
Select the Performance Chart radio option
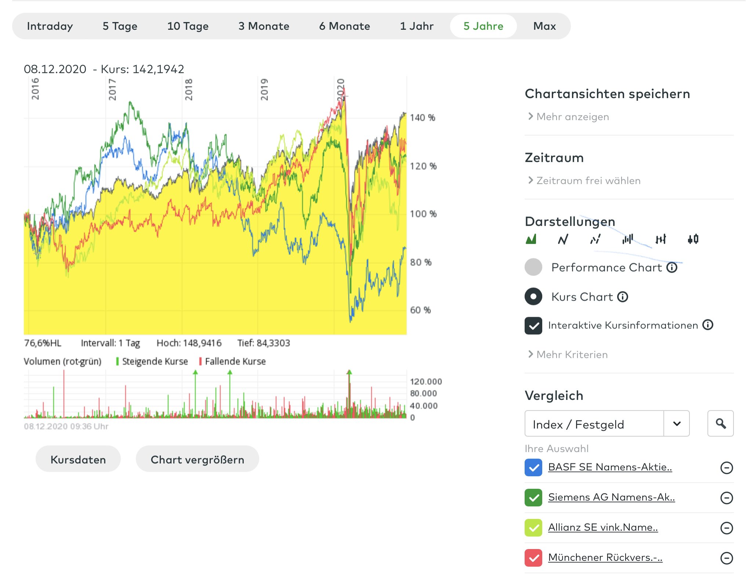(x=533, y=267)
